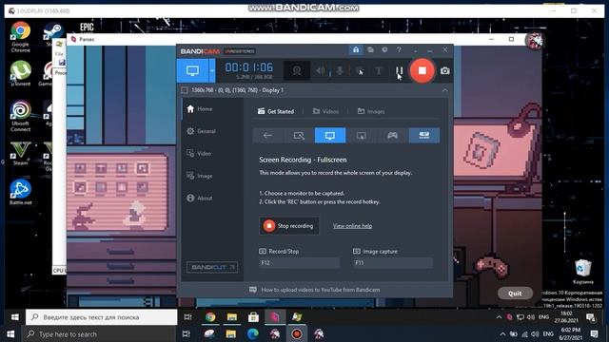Open the Video settings section
609x342 pixels.
(199, 154)
